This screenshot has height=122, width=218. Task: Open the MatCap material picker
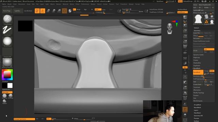pos(7,63)
